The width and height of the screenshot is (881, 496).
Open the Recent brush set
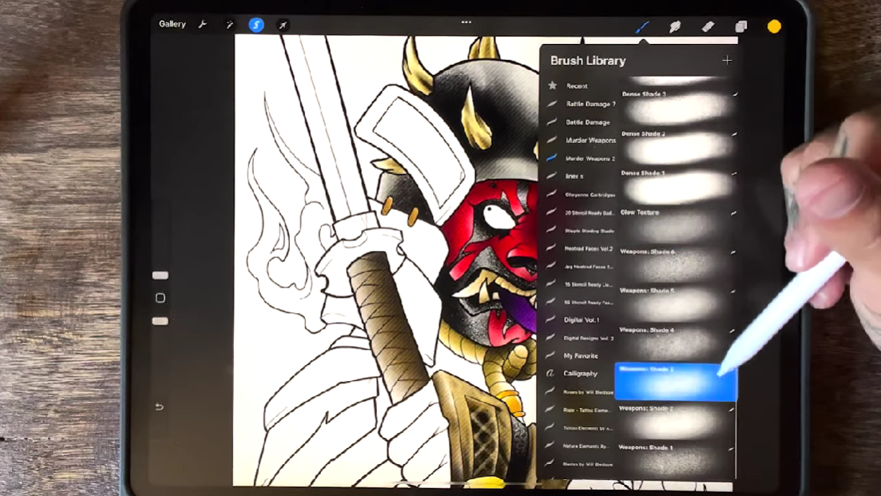(577, 85)
